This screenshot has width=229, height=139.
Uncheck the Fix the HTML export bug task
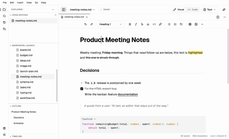82,89
